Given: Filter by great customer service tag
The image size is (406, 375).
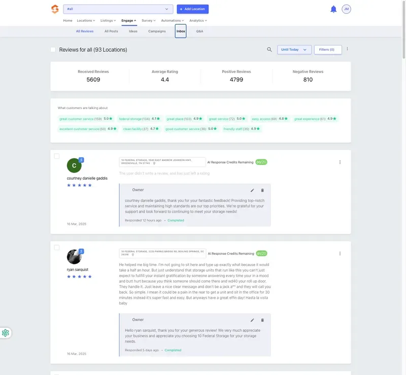Looking at the screenshot, I should pyautogui.click(x=86, y=119).
